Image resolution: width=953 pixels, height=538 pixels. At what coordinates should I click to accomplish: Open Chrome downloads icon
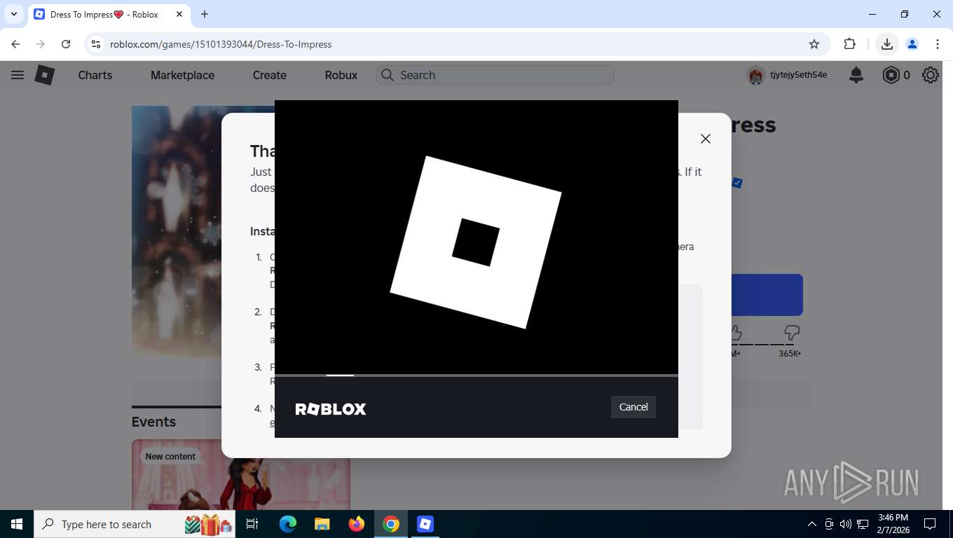click(x=886, y=44)
